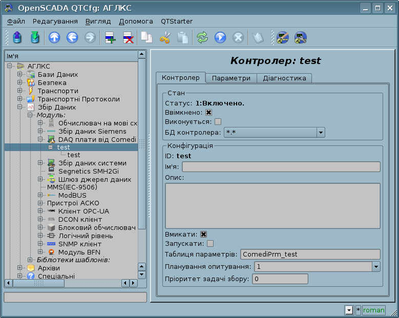Click the Архіви folder icon

31,268
